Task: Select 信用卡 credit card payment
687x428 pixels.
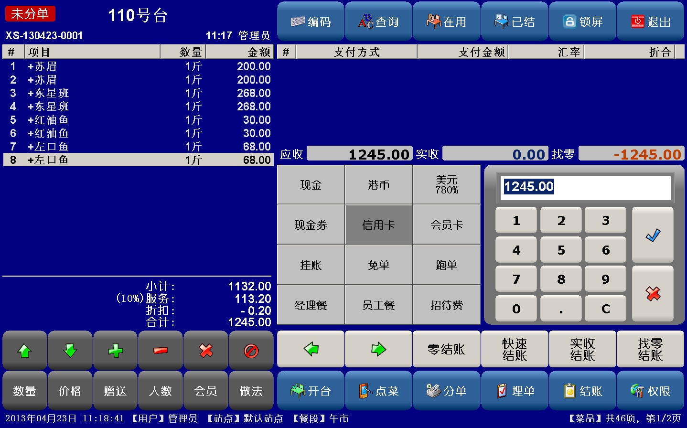Action: [378, 225]
